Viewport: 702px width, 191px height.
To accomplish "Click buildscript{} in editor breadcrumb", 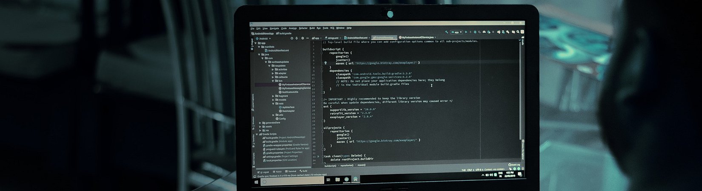I will 330,166.
